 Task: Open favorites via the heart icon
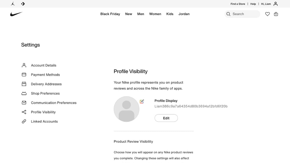[x=267, y=14]
